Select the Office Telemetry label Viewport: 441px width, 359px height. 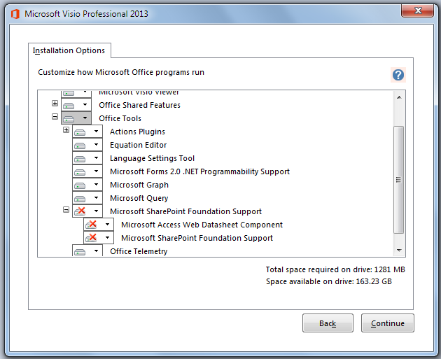(139, 251)
